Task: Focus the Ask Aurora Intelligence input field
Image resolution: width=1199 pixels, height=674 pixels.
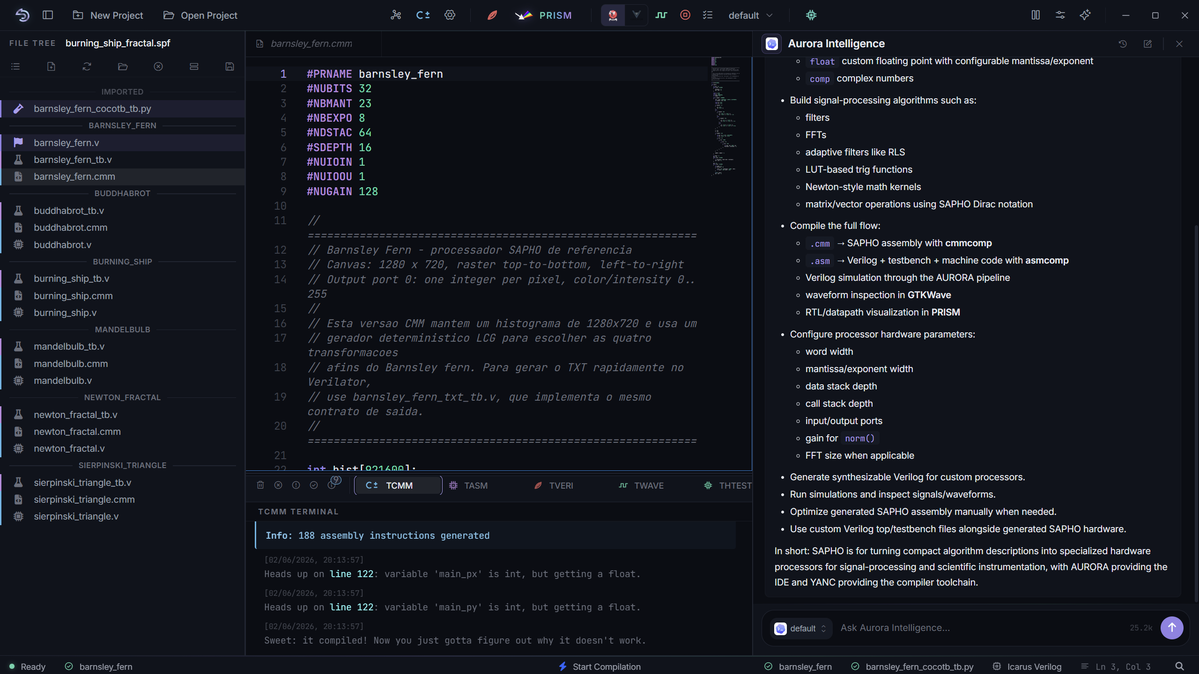Action: (981, 628)
